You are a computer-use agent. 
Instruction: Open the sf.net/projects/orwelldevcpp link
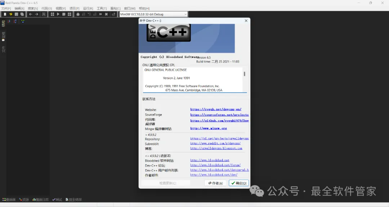pyautogui.click(x=220, y=139)
